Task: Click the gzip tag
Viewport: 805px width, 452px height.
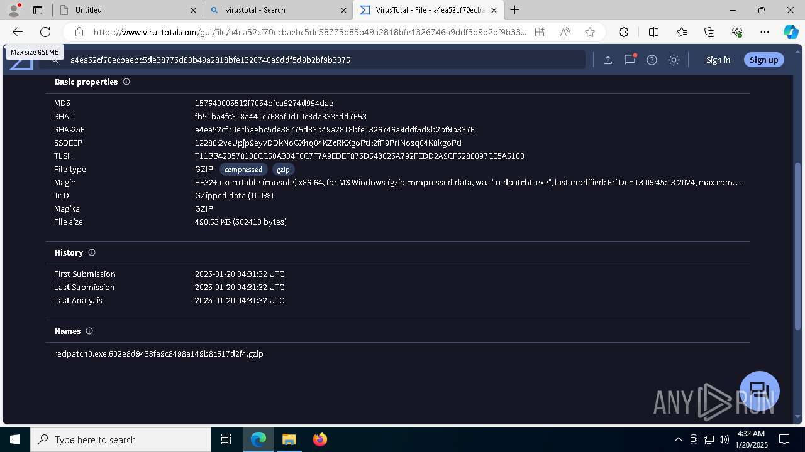Action: tap(284, 169)
